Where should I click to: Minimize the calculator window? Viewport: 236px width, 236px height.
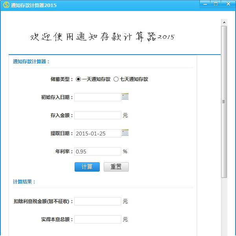[205, 4]
